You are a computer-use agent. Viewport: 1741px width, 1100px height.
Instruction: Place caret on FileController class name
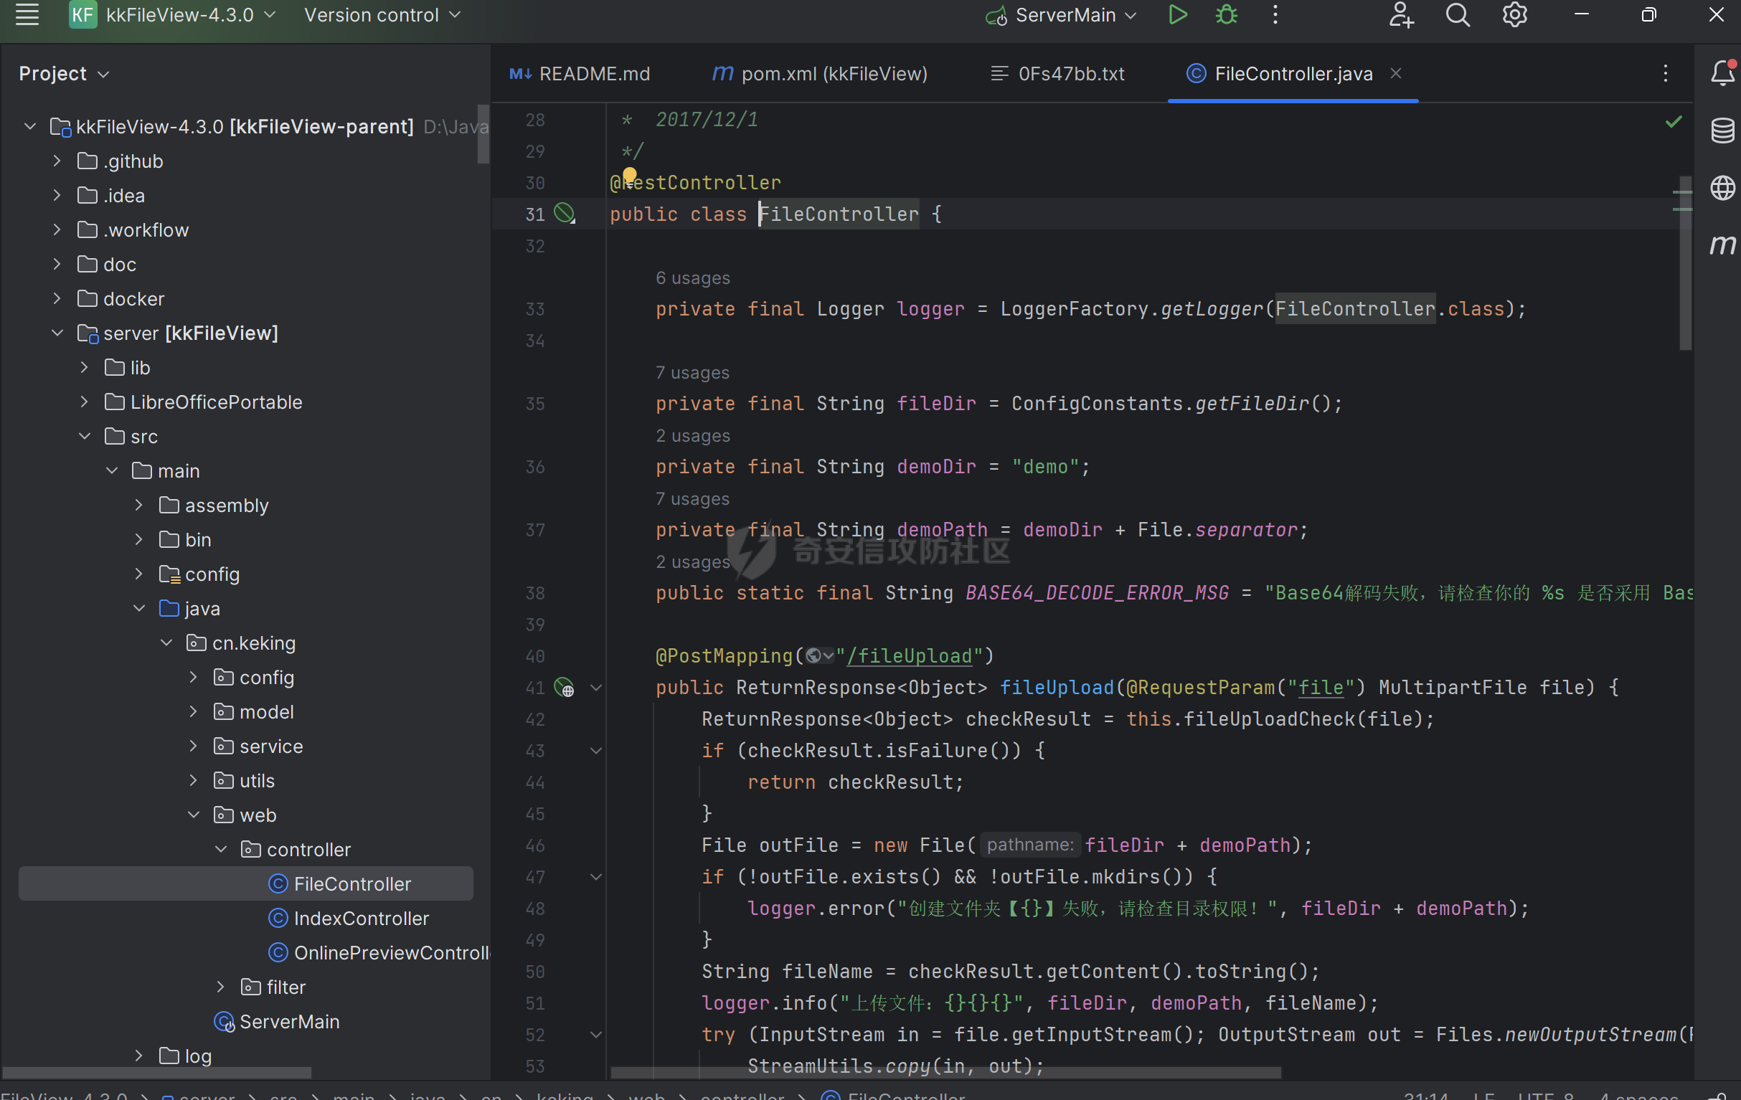tap(839, 213)
